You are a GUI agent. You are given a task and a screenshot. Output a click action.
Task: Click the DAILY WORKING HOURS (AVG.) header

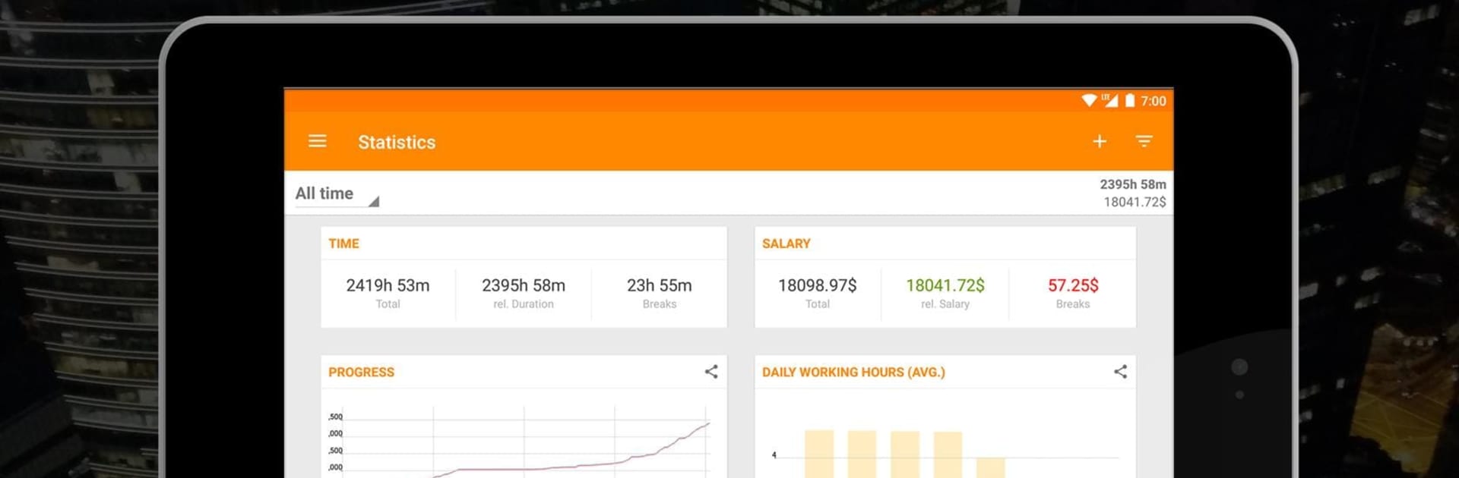click(854, 373)
